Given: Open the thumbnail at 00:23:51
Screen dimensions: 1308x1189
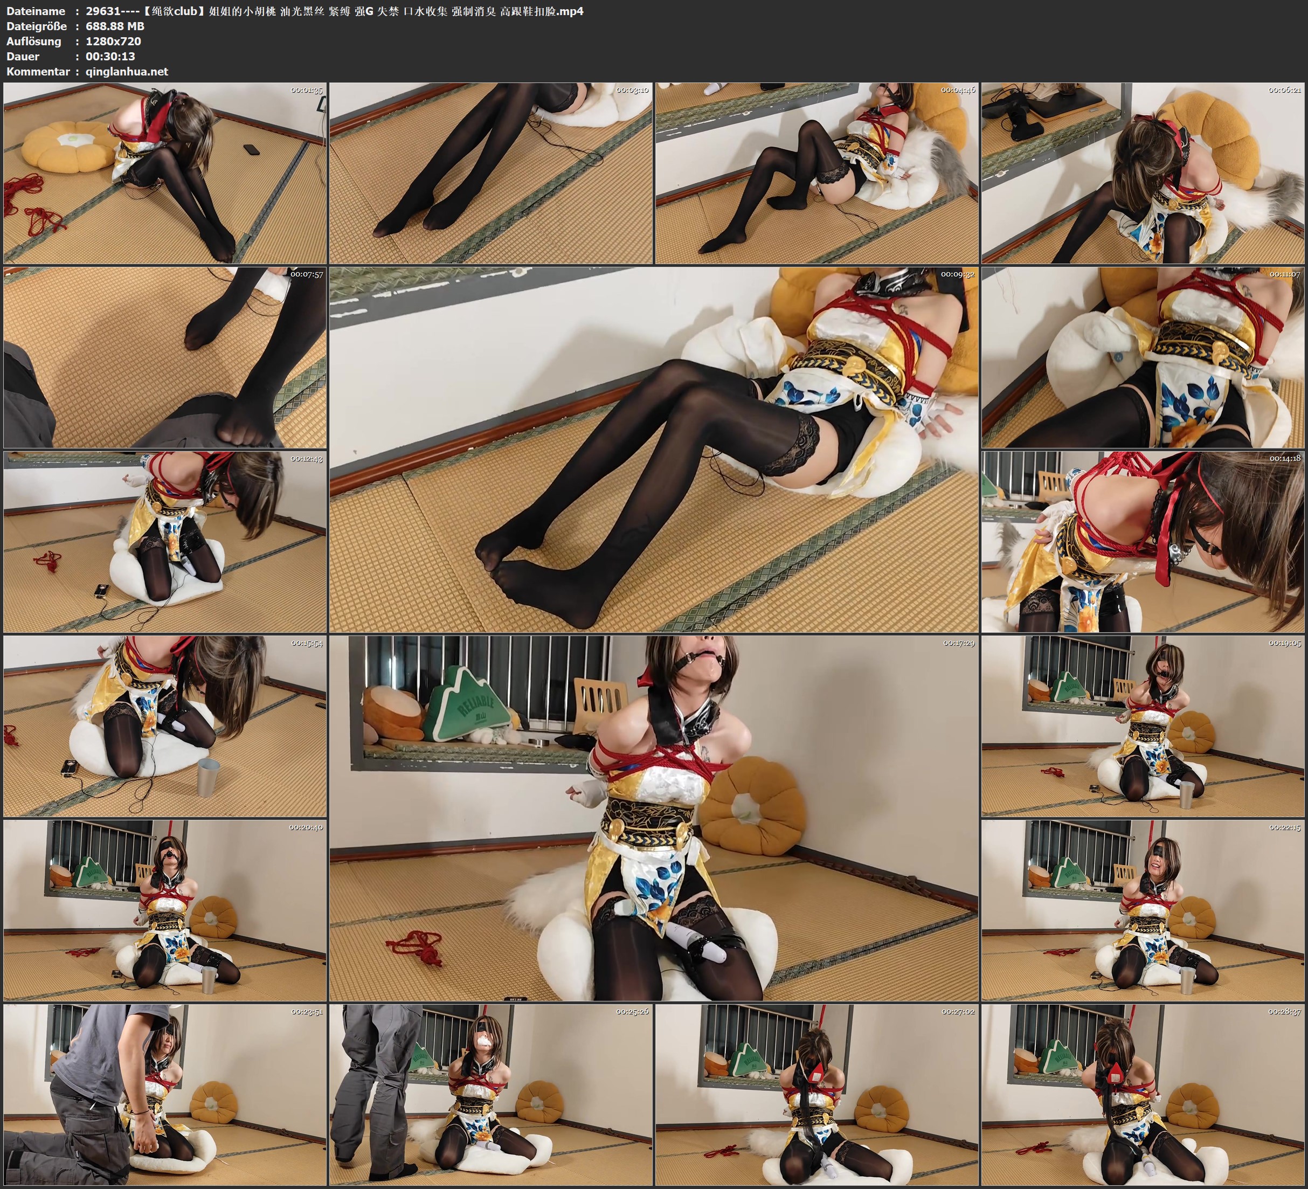Looking at the screenshot, I should click(165, 1094).
